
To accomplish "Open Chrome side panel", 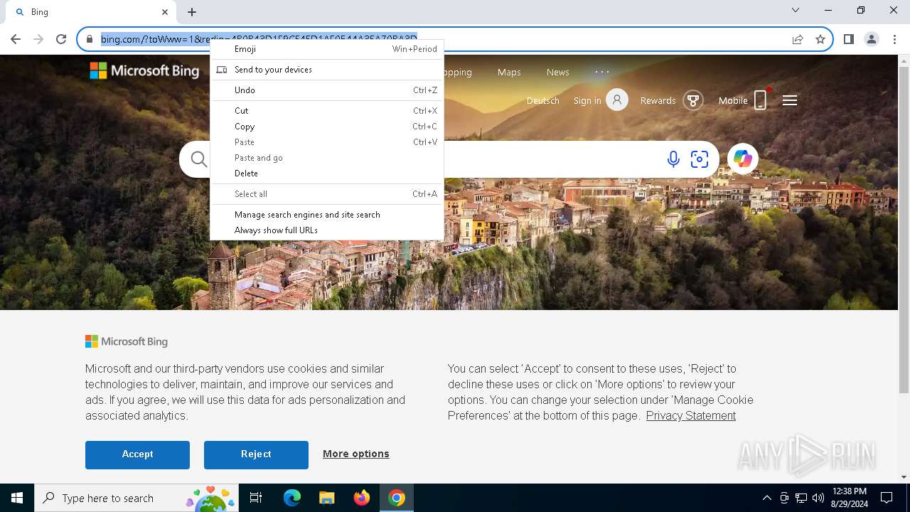I will coord(848,39).
